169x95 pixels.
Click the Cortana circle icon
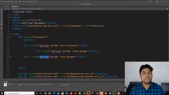[36, 93]
